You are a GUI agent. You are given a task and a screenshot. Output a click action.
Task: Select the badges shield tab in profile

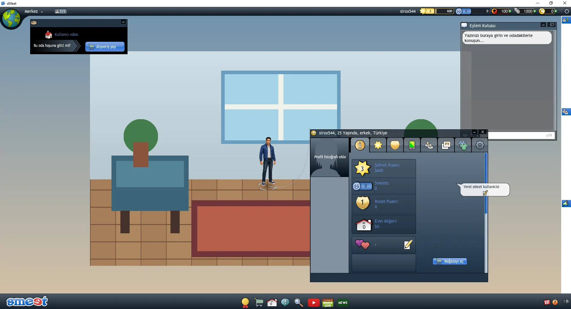(395, 145)
